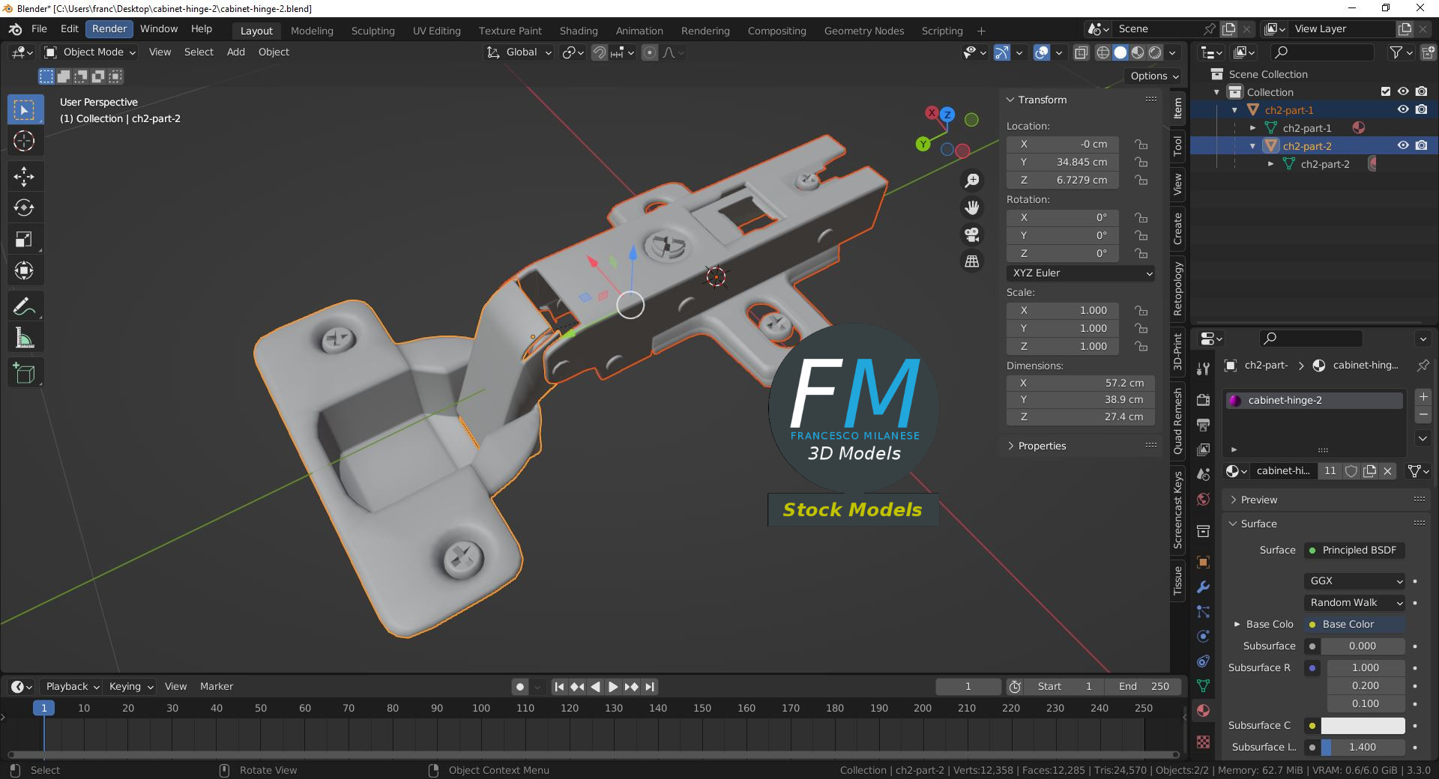Screen dimensions: 1439x779
Task: Expand the Base Color socket row
Action: point(1237,625)
